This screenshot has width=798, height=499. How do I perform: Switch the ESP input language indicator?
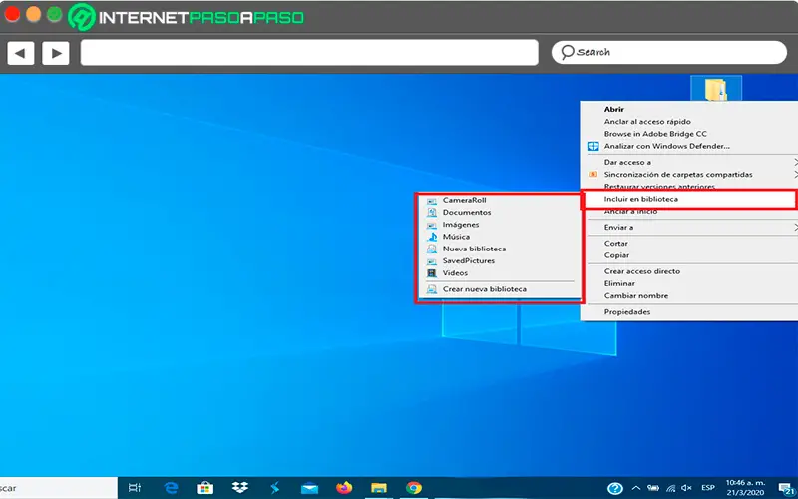pyautogui.click(x=708, y=488)
